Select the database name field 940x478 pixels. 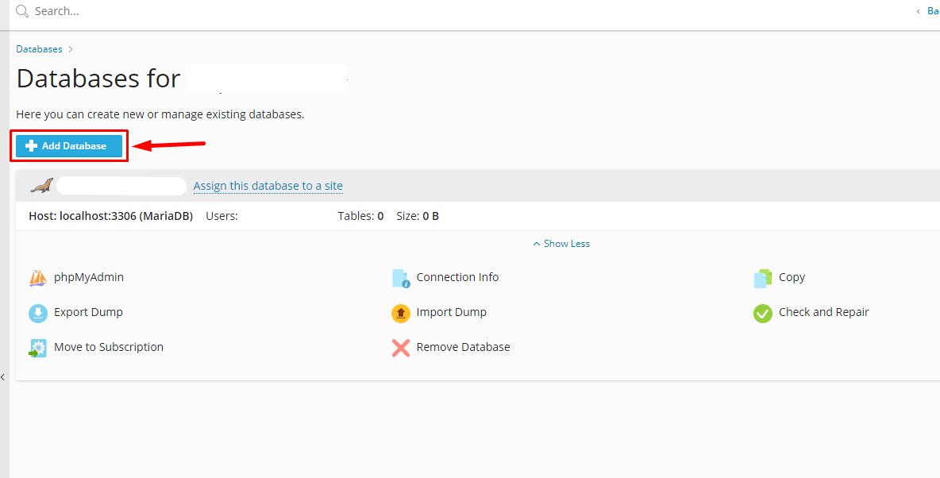(121, 185)
